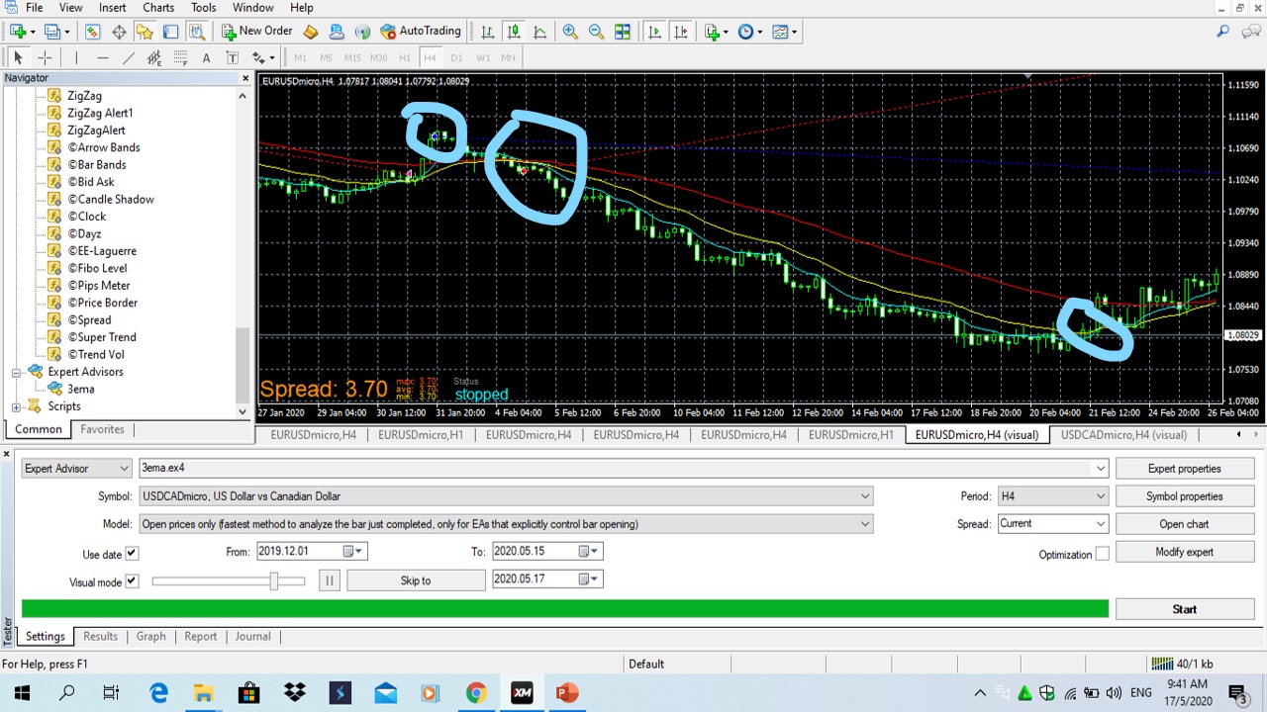Collapse the Expert Advisors tree node
This screenshot has width=1267, height=712.
coord(17,373)
